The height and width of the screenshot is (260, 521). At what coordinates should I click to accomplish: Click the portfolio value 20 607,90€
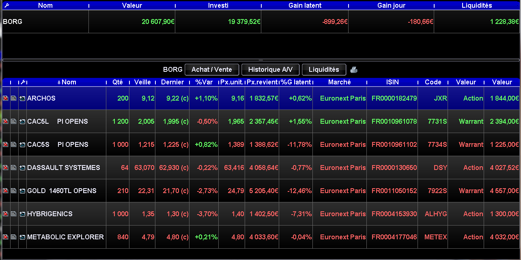(x=158, y=21)
